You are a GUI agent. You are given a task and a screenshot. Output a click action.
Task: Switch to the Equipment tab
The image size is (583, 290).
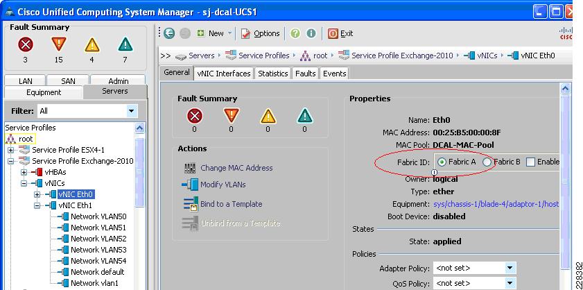click(x=44, y=92)
